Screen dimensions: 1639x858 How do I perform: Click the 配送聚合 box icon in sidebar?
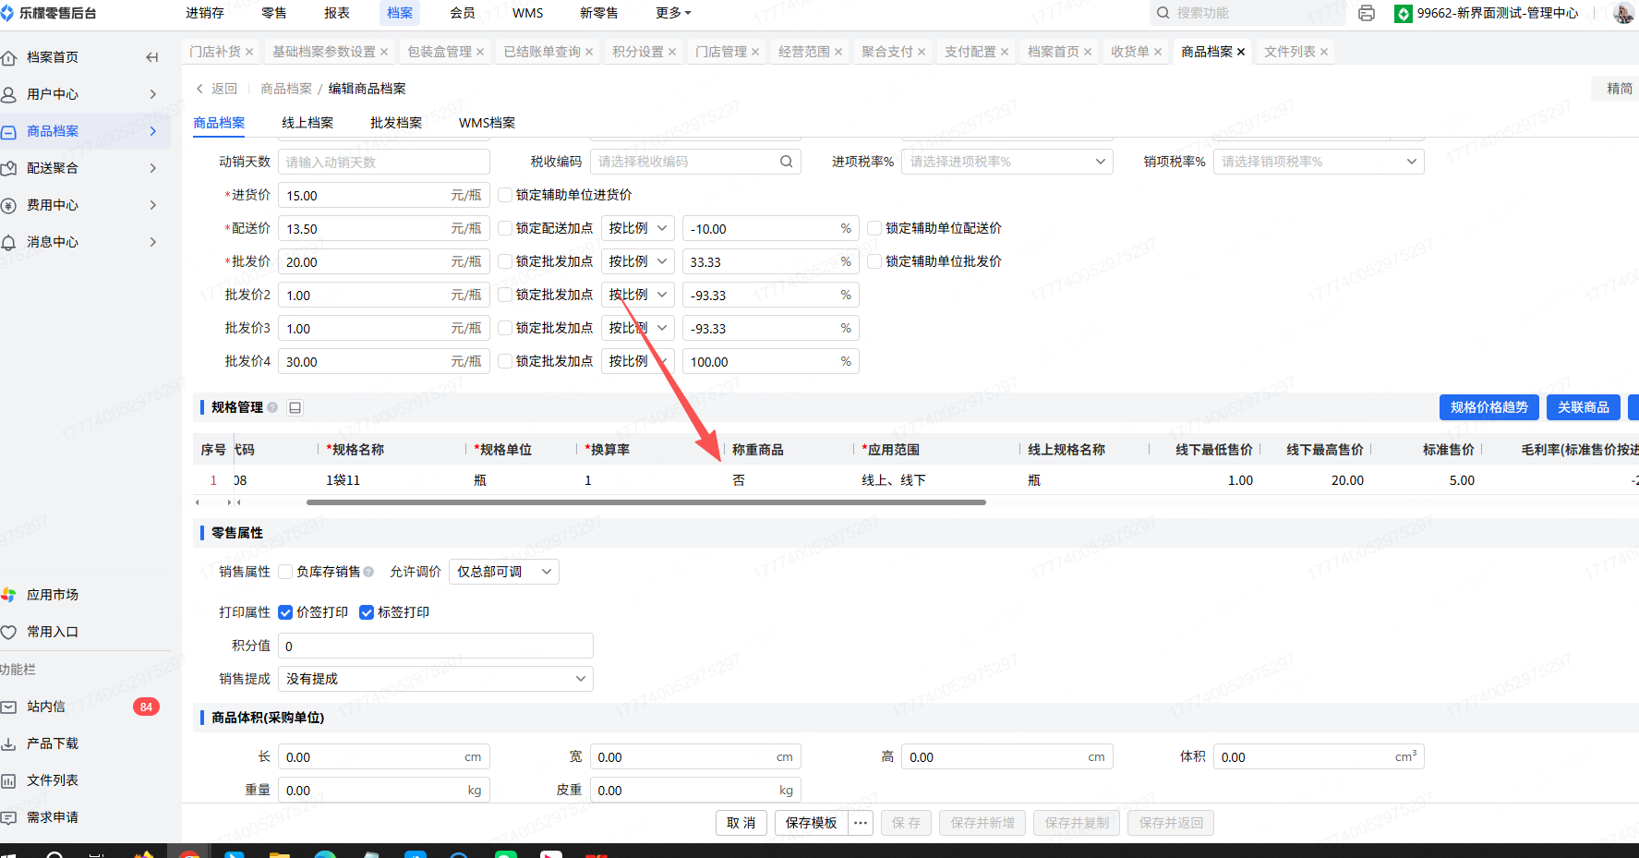pyautogui.click(x=9, y=168)
